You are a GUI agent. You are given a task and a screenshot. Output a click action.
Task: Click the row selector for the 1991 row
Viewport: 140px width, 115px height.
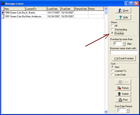pos(3,16)
